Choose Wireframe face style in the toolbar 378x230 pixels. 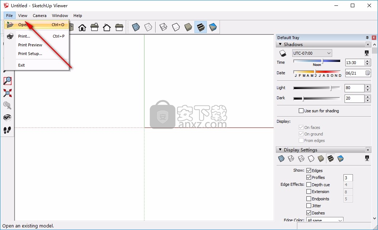coord(164,27)
